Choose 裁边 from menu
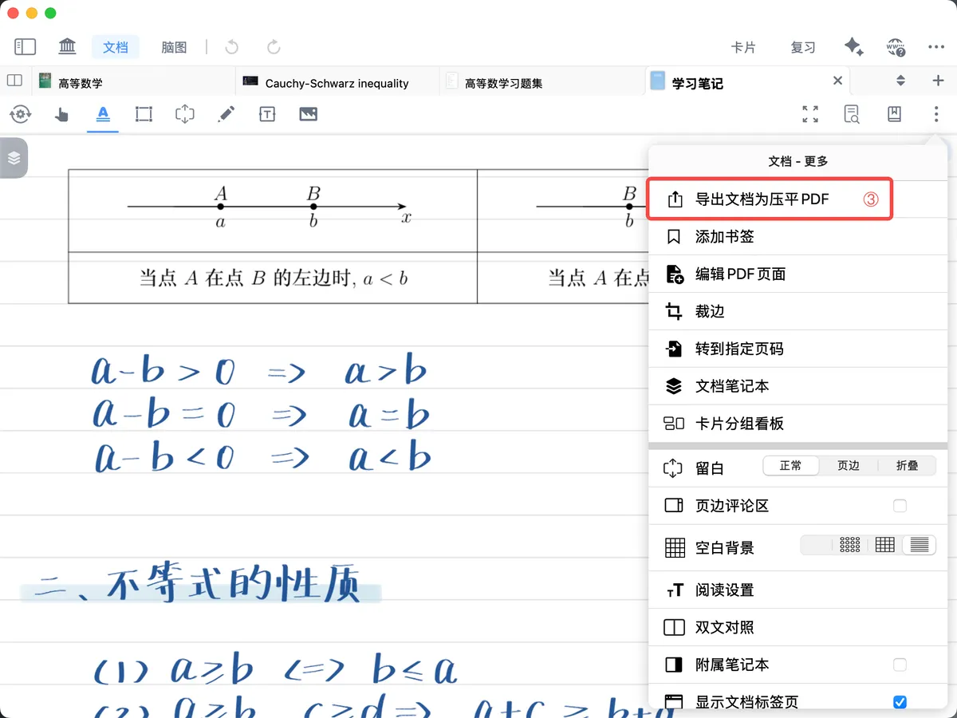Screen dimensions: 957x718 (x=798, y=312)
